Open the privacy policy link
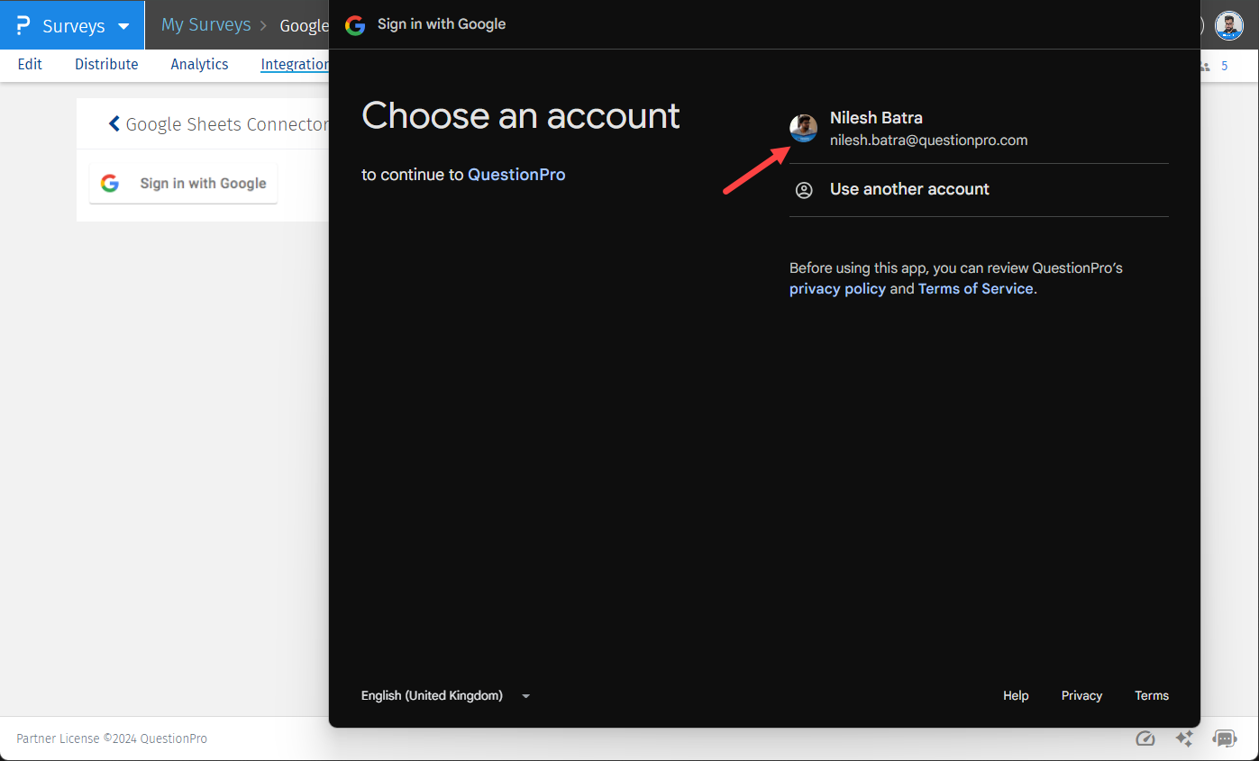Screen dimensions: 1259x761 (837, 289)
